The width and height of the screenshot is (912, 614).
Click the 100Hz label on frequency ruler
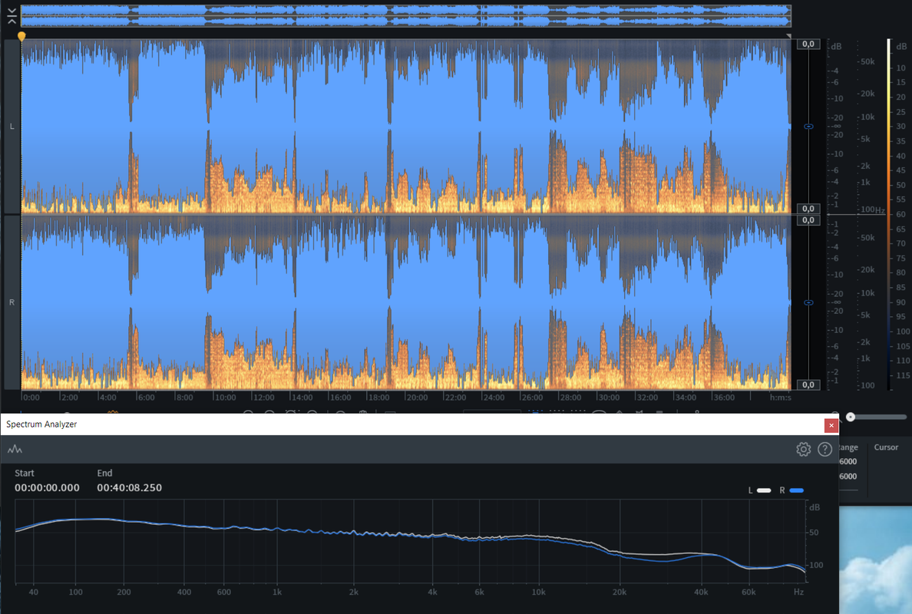[x=872, y=210]
